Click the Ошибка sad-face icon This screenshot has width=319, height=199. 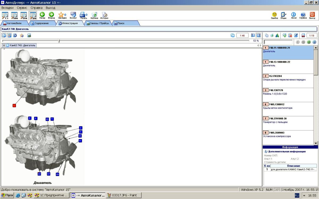tap(274, 15)
